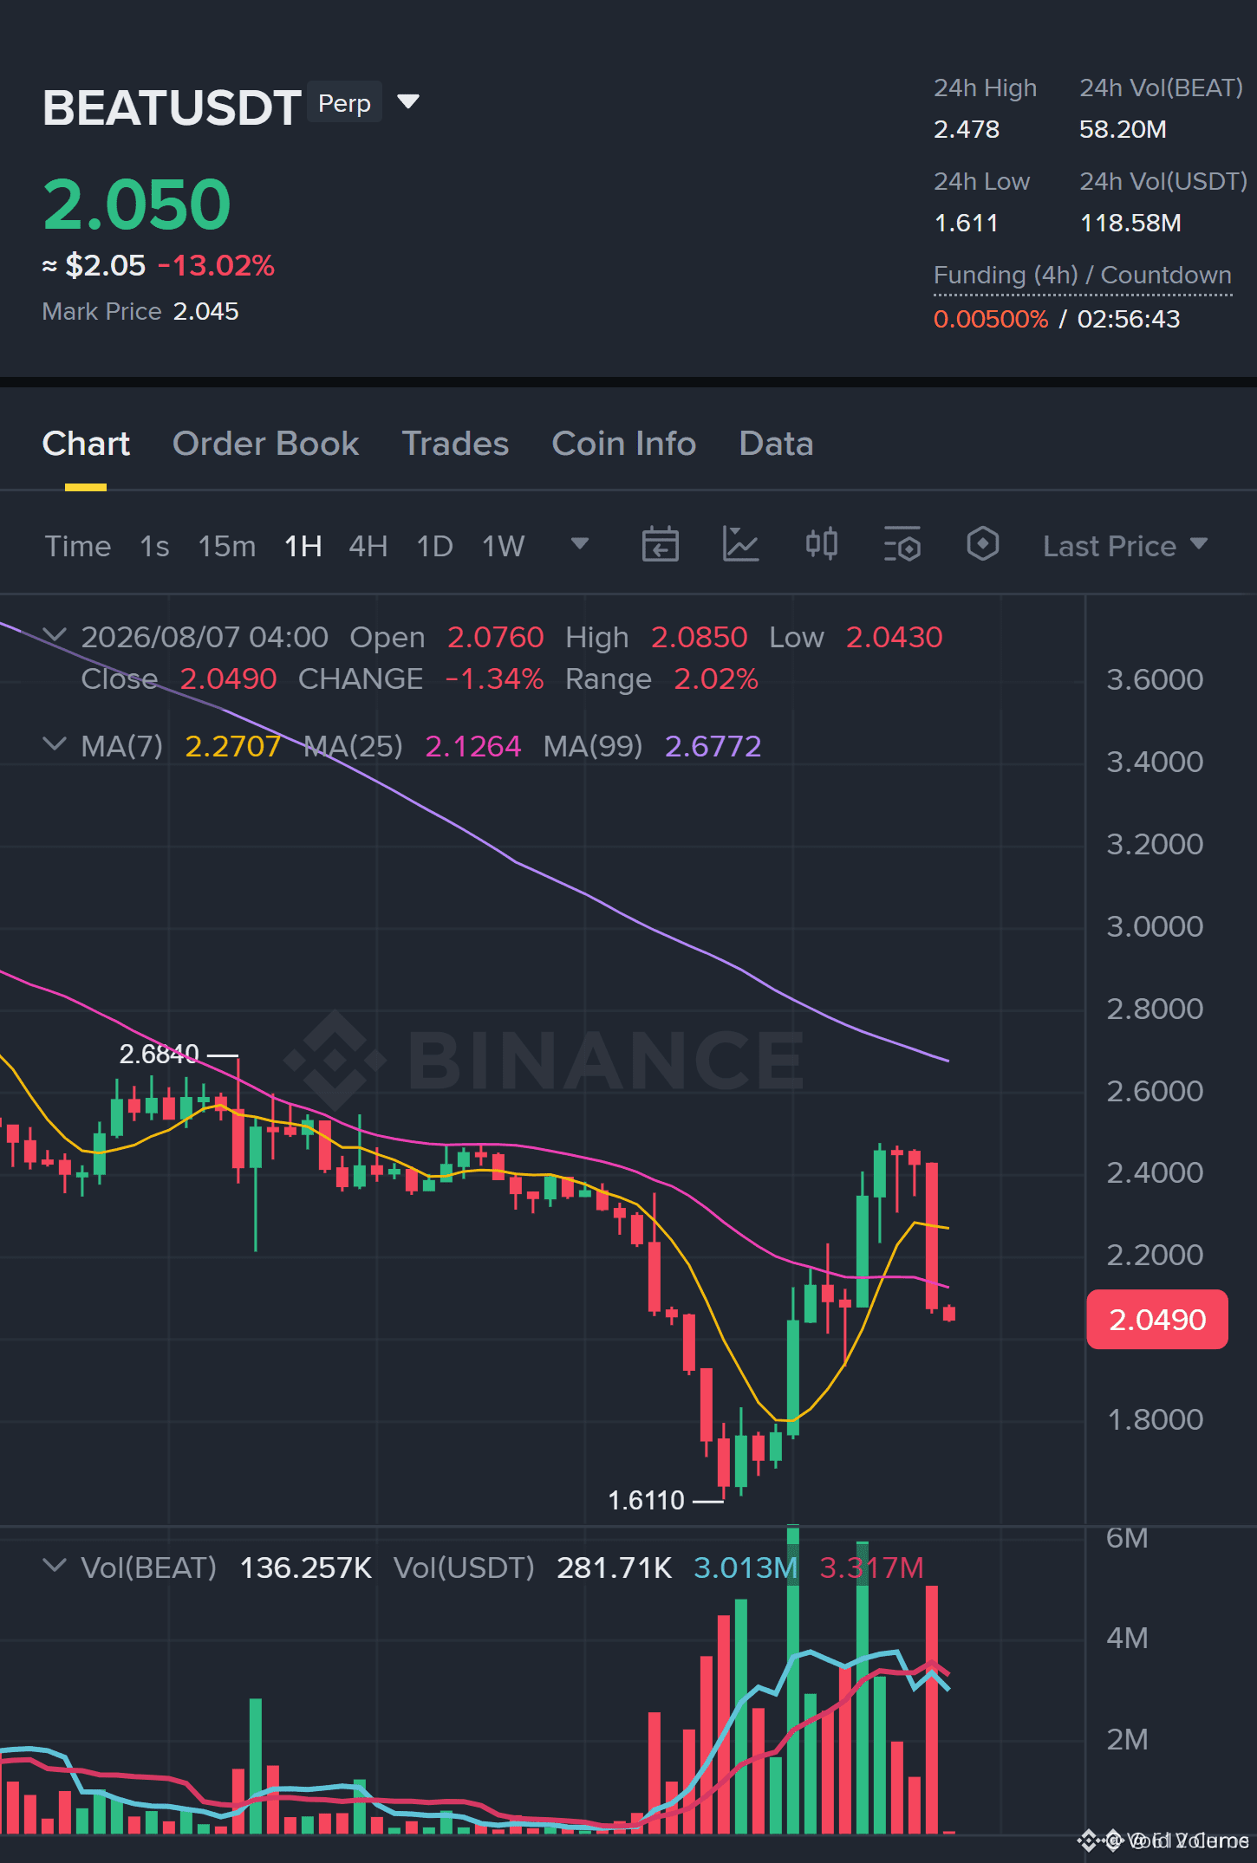Select the Time line-chart interval
The width and height of the screenshot is (1257, 1863).
[78, 546]
